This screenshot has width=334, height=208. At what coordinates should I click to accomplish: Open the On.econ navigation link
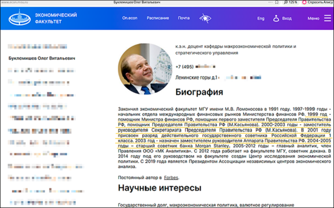[x=130, y=18]
